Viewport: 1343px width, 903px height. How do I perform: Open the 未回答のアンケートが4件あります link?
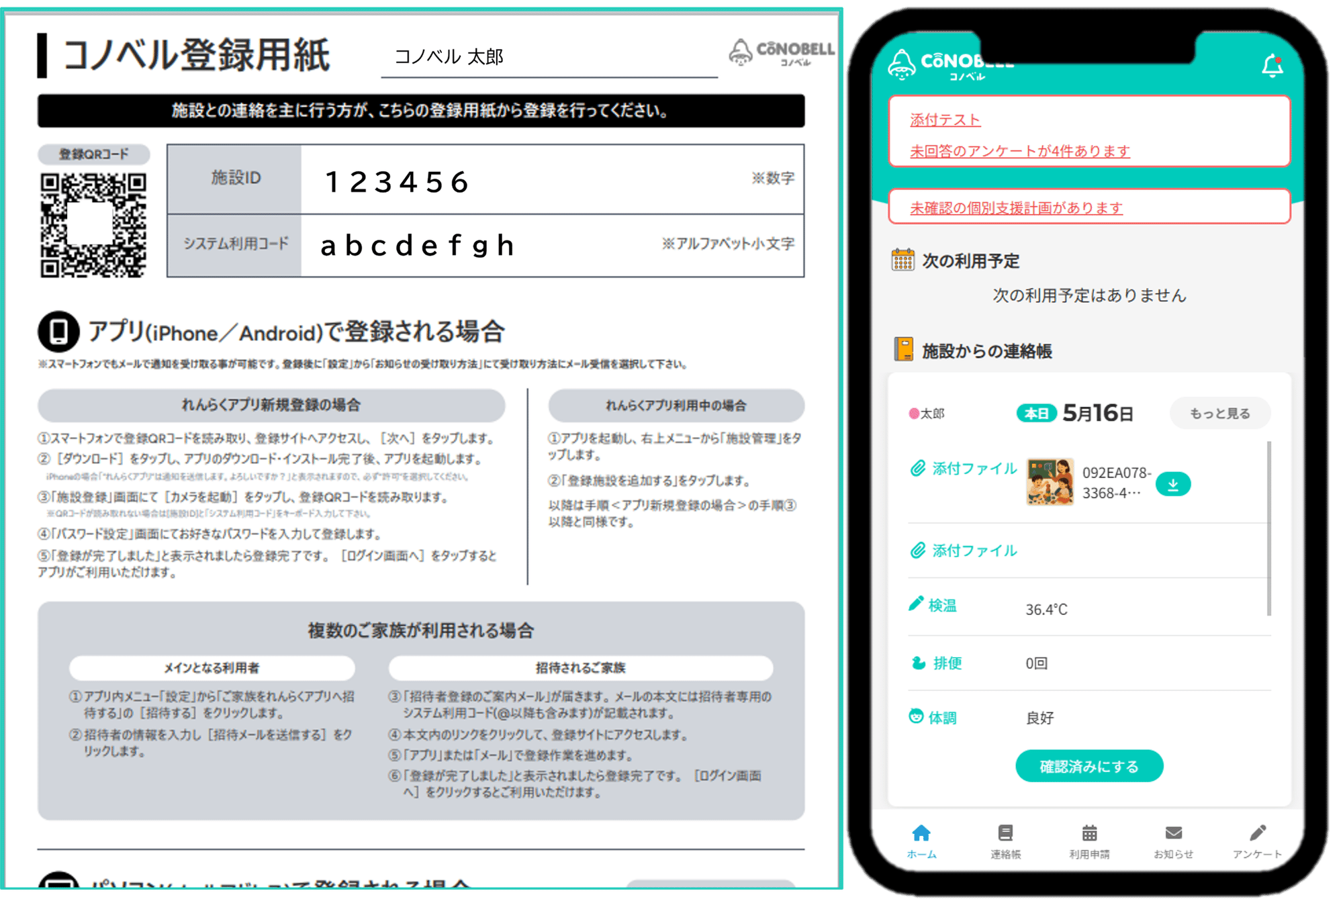point(1020,151)
